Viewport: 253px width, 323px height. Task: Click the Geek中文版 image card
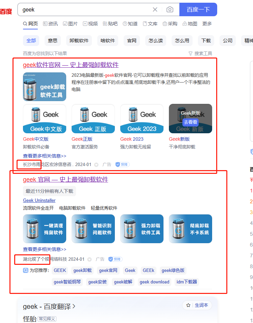(x=45, y=119)
